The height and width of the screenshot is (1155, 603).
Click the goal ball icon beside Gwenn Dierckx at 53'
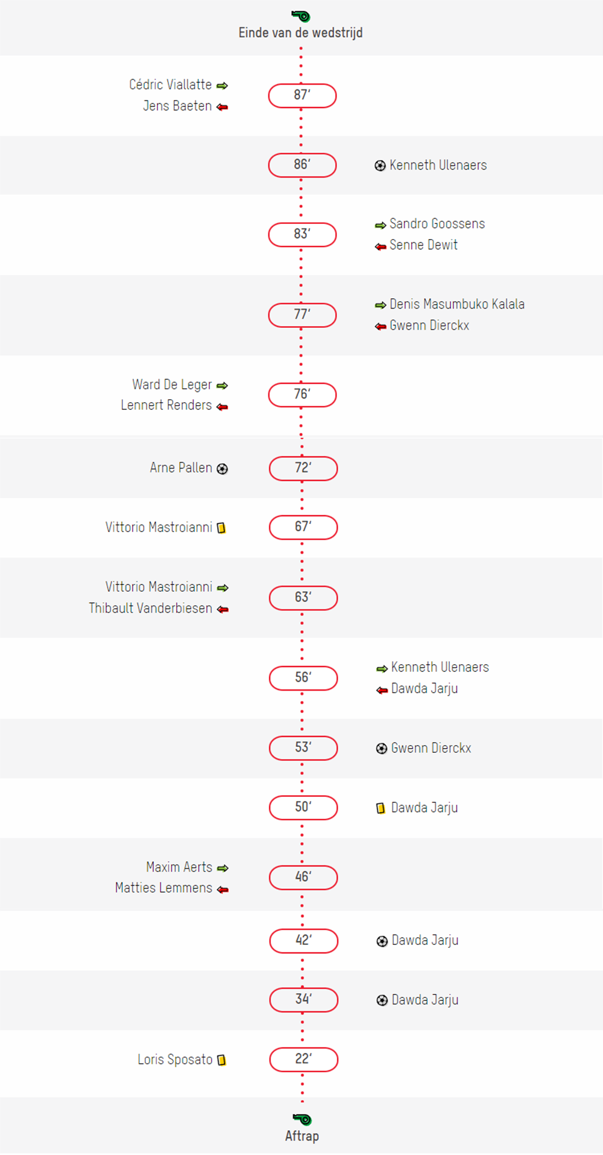tap(382, 749)
